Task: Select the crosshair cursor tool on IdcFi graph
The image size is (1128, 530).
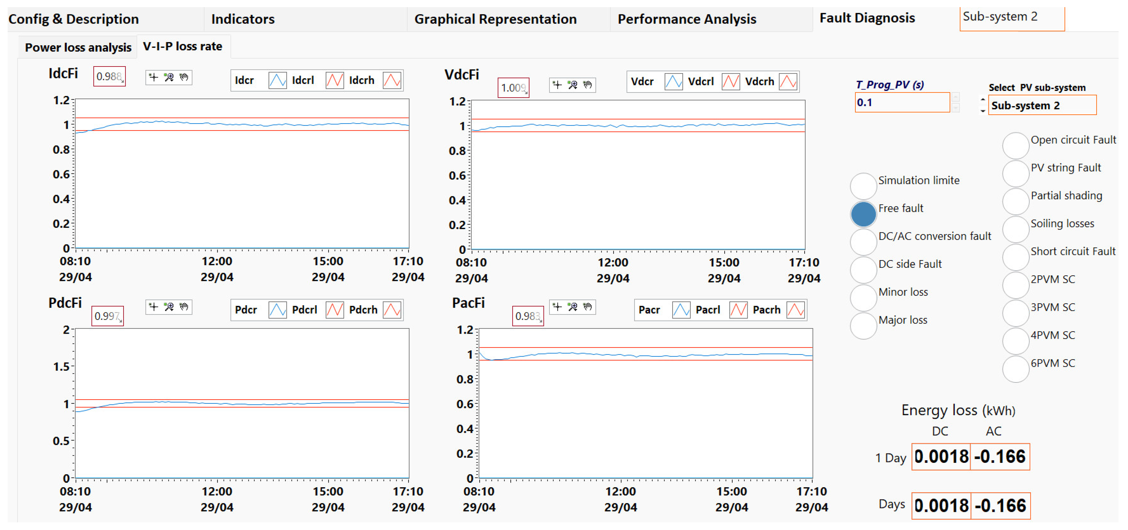Action: tap(153, 77)
